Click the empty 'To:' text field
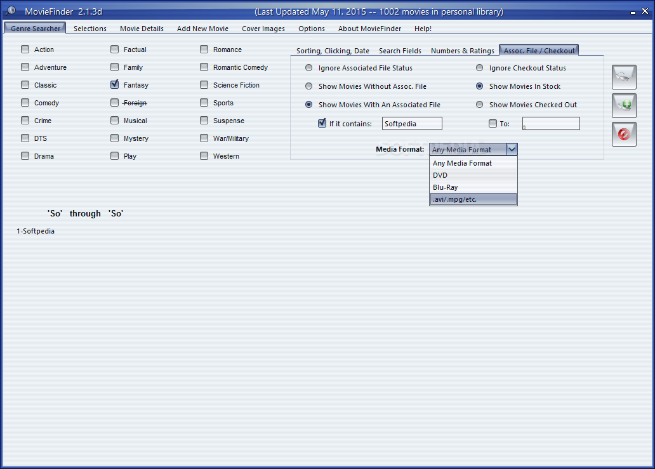This screenshot has height=469, width=655. pyautogui.click(x=551, y=124)
